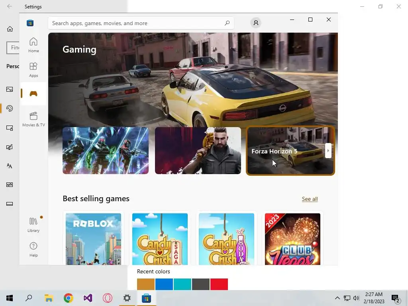The image size is (408, 306).
Task: Open the Library in Microsoft Store
Action: tap(33, 225)
